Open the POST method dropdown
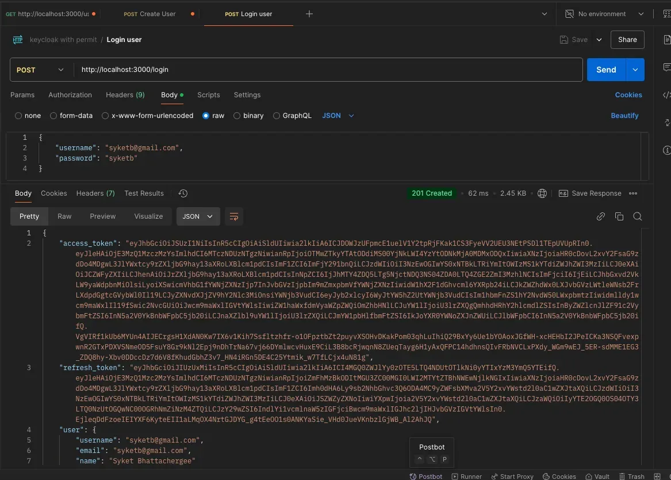 click(41, 70)
